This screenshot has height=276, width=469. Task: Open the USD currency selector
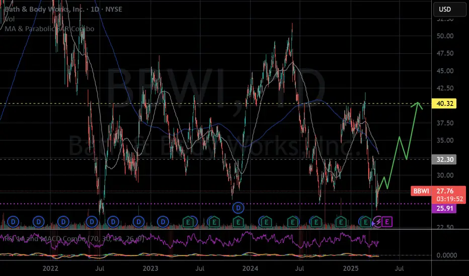click(449, 9)
